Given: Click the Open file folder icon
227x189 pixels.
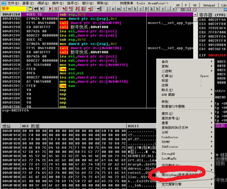Looking at the screenshot, I should pyautogui.click(x=31, y=9).
